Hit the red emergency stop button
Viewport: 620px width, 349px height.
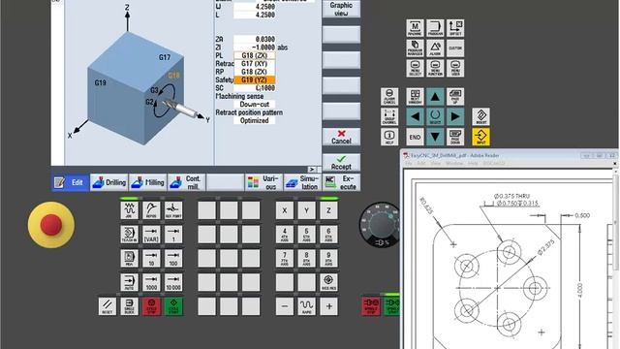click(51, 225)
